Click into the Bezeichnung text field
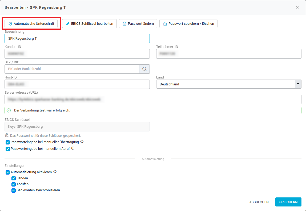This screenshot has height=211, width=306. (77, 39)
